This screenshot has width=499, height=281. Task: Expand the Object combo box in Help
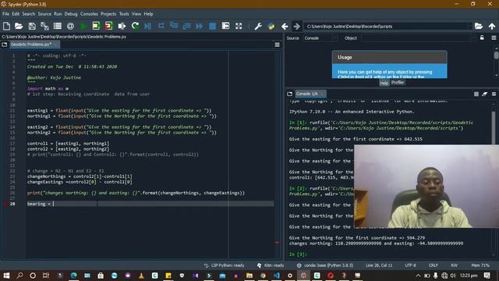(x=418, y=38)
